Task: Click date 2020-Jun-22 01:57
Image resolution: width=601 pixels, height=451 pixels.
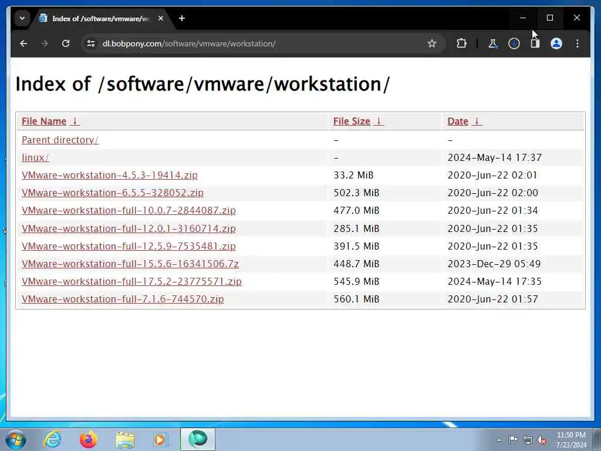Action: 493,299
